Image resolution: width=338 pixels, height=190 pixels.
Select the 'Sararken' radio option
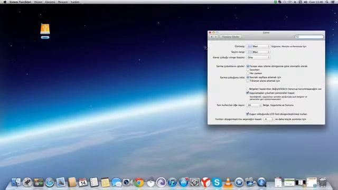[248, 70]
